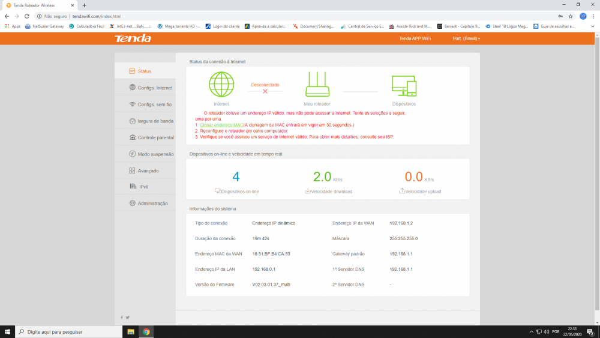Click the Meu roteador router icon
Screen dimensions: 600x338
point(317,85)
